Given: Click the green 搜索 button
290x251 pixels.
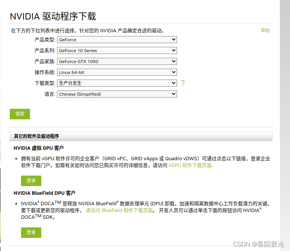Looking at the screenshot, I should 20,114.
